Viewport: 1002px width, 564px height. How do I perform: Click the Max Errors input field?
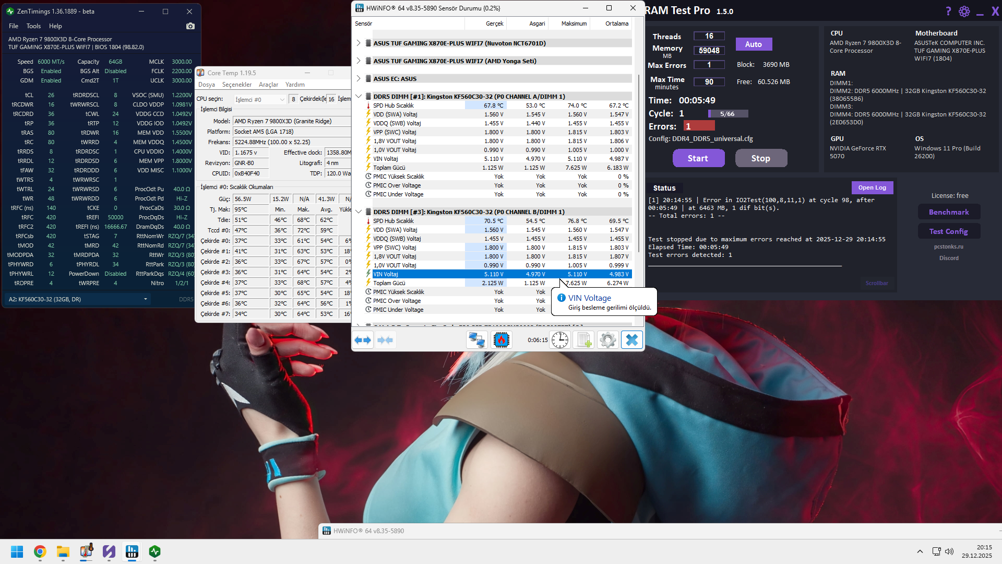point(709,65)
